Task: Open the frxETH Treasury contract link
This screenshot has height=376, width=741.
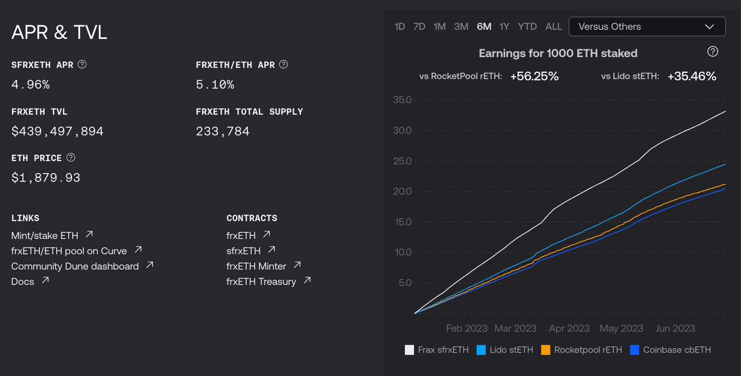Action: tap(261, 282)
